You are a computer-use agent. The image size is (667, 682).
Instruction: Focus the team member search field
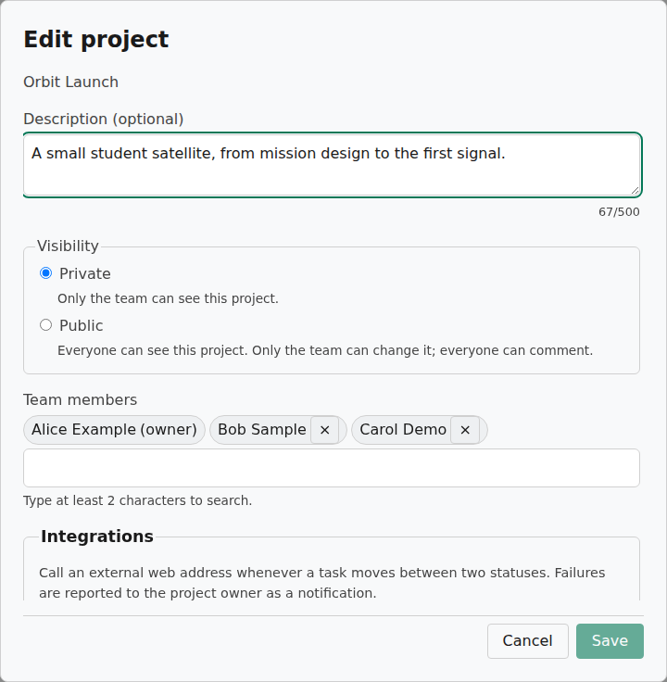point(332,468)
